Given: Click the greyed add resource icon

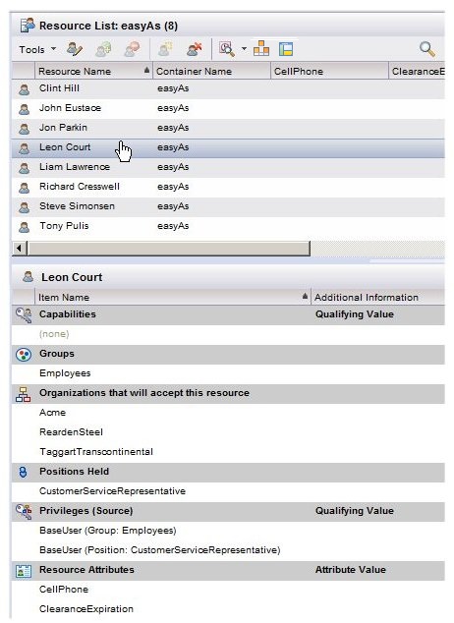Looking at the screenshot, I should click(103, 49).
